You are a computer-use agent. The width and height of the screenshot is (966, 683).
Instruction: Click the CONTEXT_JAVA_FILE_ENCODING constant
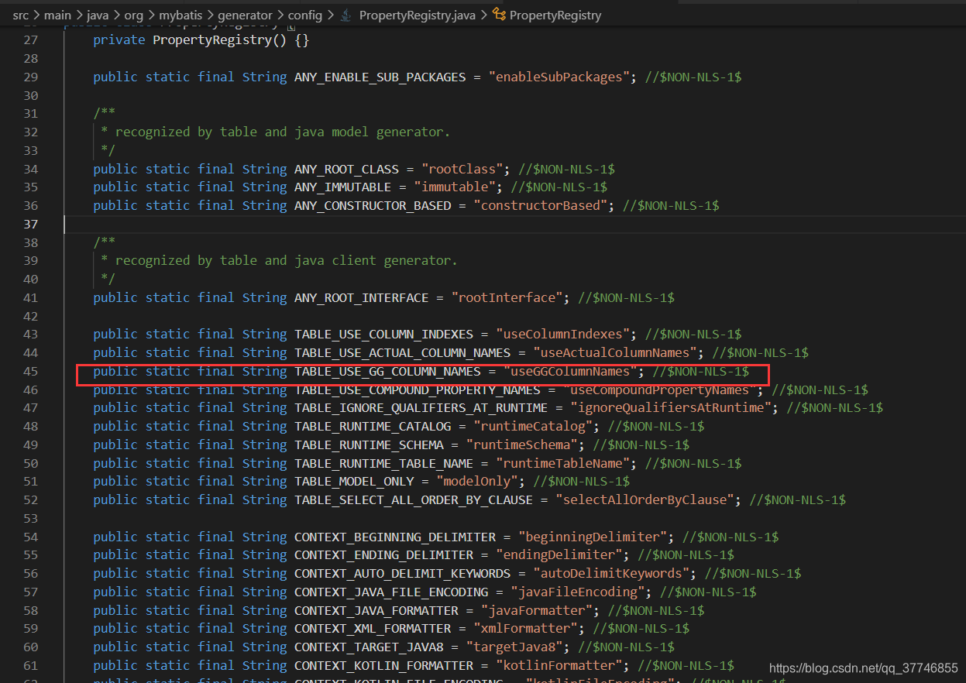391,592
